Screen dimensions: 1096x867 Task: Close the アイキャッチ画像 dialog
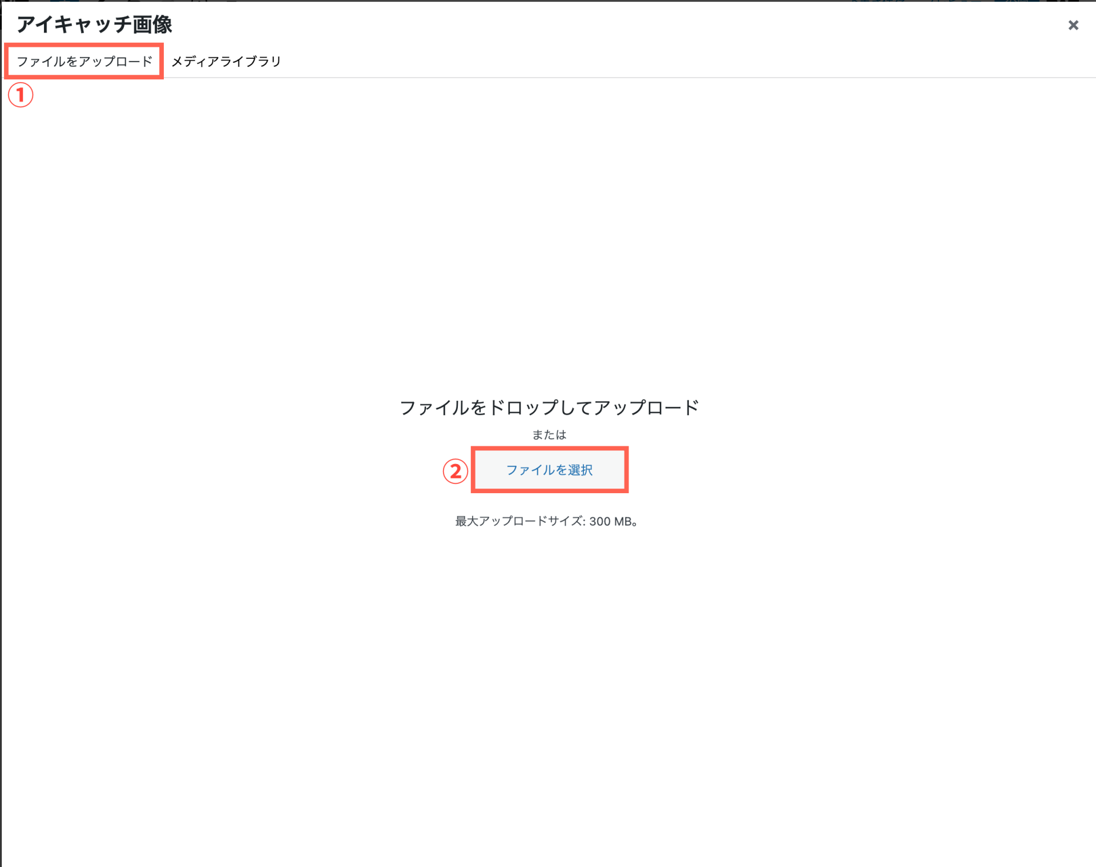(1073, 25)
